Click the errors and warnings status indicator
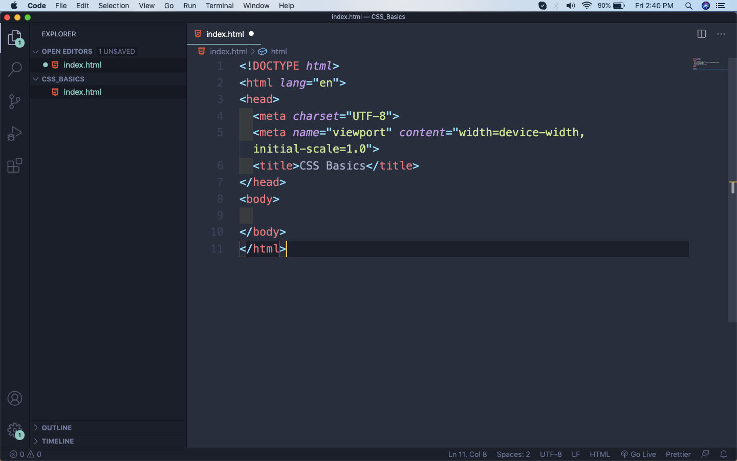The height and width of the screenshot is (461, 737). point(26,454)
